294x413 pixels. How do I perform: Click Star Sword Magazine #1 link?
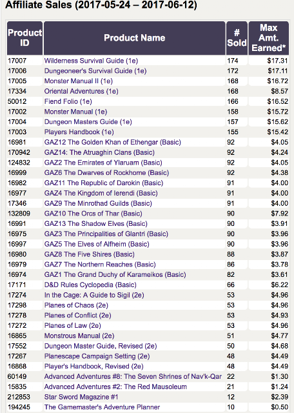coord(81,398)
